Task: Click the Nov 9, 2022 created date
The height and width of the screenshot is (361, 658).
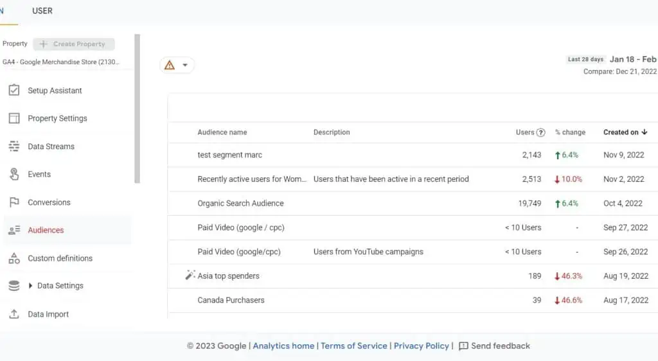Action: point(623,155)
